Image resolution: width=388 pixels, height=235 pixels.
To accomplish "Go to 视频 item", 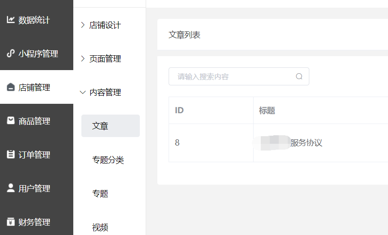I will [x=100, y=227].
